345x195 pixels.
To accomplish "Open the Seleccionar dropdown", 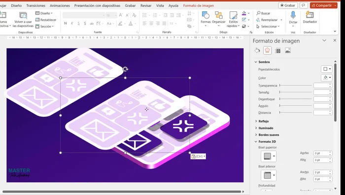I will pos(268,27).
